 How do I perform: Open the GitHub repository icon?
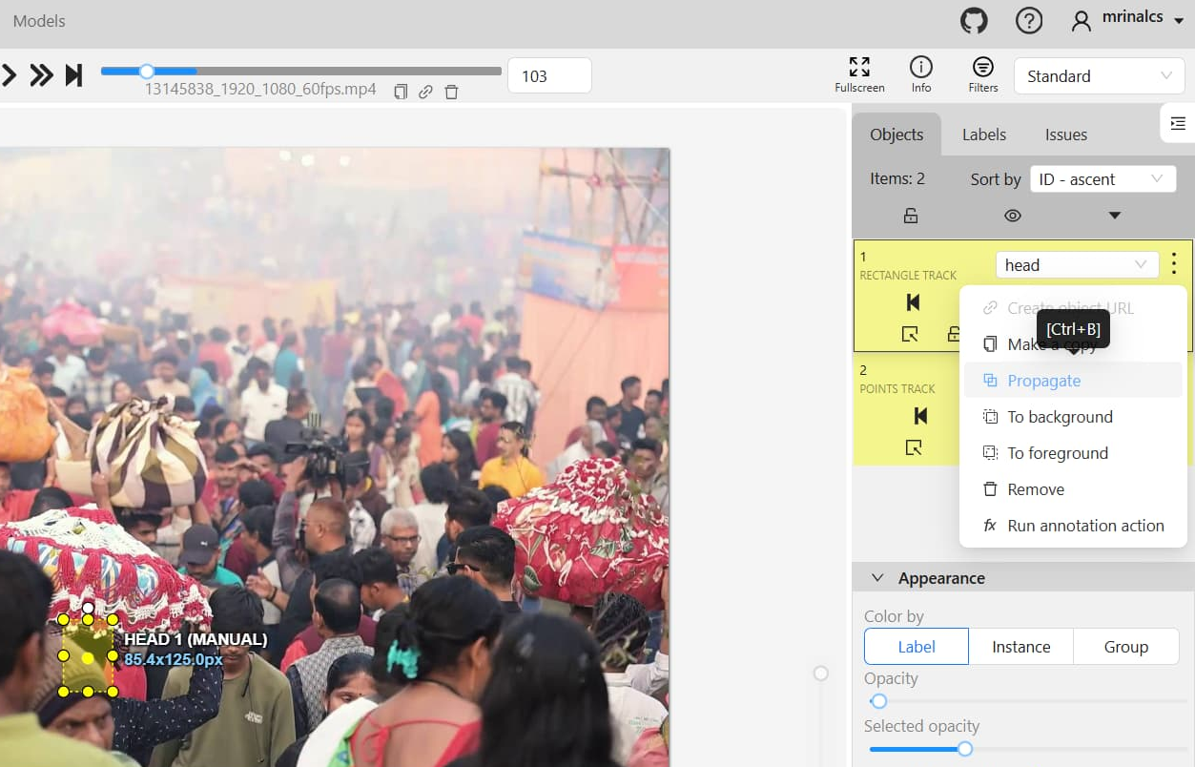[x=974, y=21]
